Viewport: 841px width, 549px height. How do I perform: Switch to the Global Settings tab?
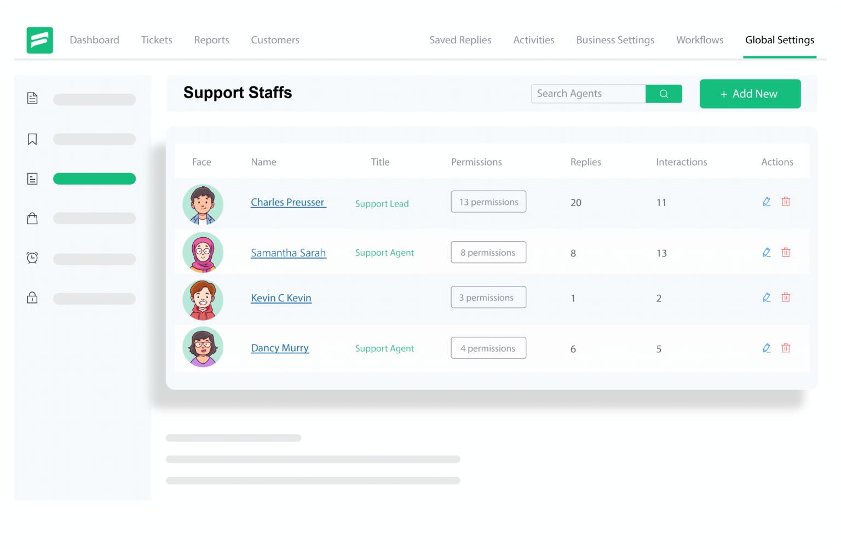[x=780, y=39]
